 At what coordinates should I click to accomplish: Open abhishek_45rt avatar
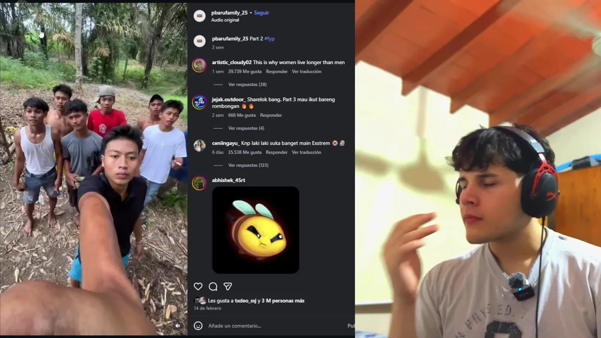pyautogui.click(x=200, y=183)
